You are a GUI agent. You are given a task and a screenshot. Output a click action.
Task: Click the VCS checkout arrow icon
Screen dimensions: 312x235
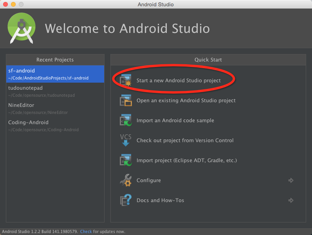[x=126, y=140]
